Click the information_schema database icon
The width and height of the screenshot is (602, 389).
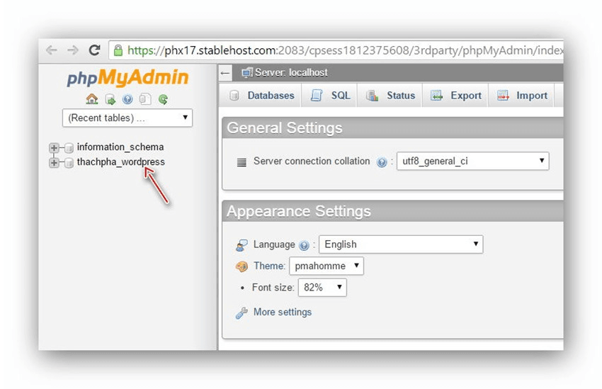(69, 147)
